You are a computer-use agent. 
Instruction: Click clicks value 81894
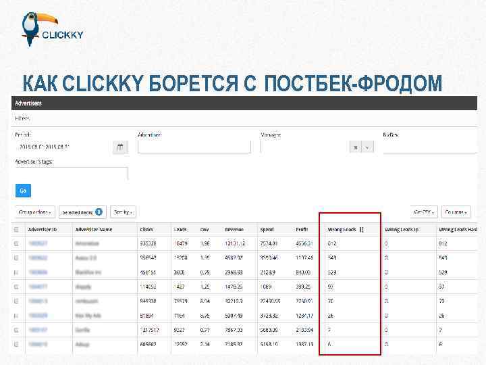(x=148, y=316)
